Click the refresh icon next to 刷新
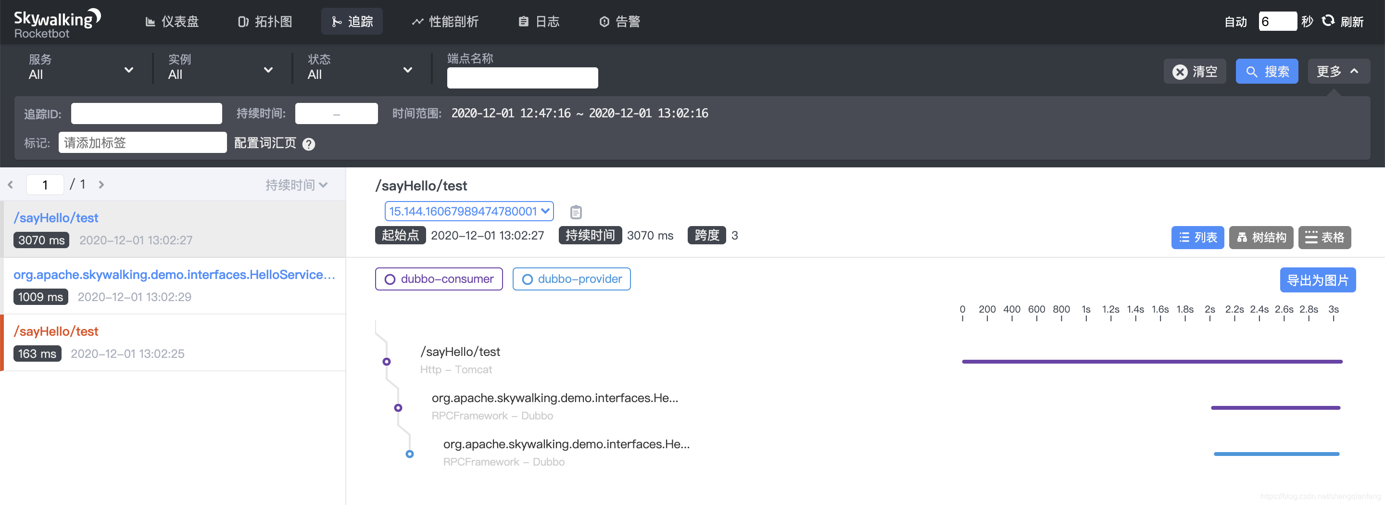This screenshot has width=1385, height=505. (1328, 21)
